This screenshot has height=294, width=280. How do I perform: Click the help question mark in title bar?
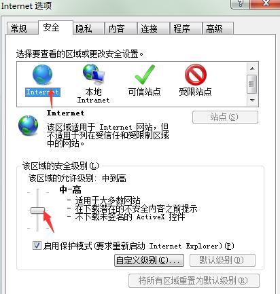pyautogui.click(x=240, y=3)
